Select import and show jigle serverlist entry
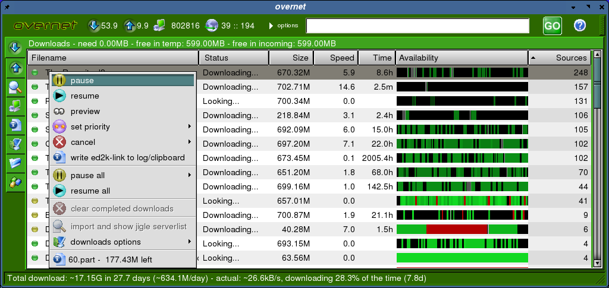The width and height of the screenshot is (609, 288). 123,226
